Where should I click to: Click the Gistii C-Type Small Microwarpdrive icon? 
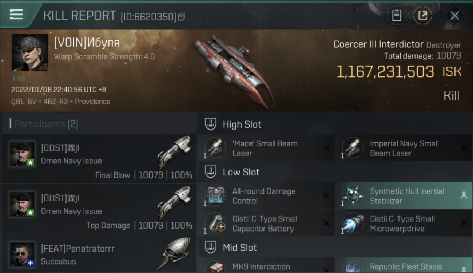(x=353, y=223)
